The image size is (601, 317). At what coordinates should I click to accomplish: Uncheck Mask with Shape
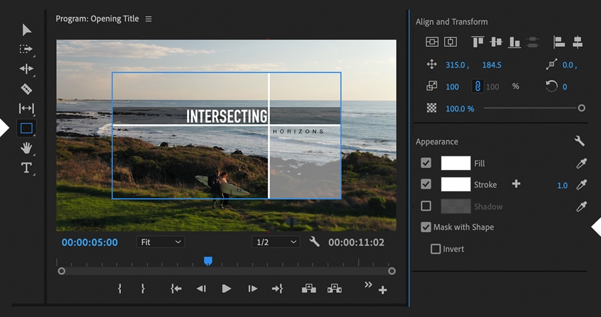point(426,227)
